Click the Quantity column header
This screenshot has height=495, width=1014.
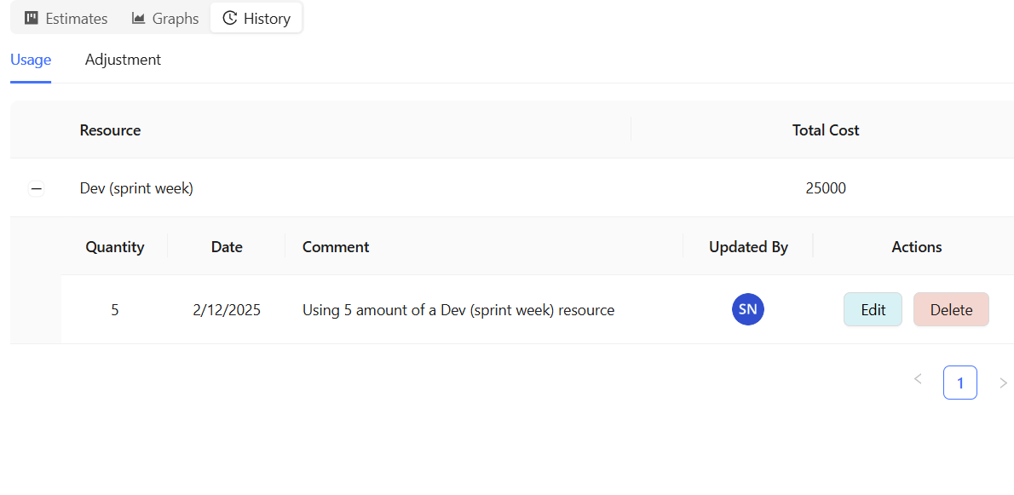[115, 247]
